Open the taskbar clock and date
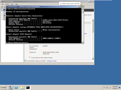The image size is (121, 90). pyautogui.click(x=115, y=87)
